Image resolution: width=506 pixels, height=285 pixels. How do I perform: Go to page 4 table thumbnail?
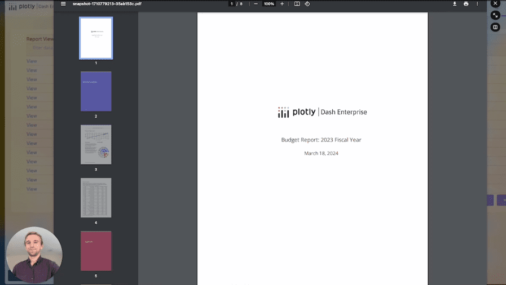(96, 198)
